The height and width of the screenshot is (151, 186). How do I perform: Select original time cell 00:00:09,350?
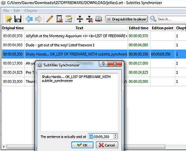(x=13, y=54)
